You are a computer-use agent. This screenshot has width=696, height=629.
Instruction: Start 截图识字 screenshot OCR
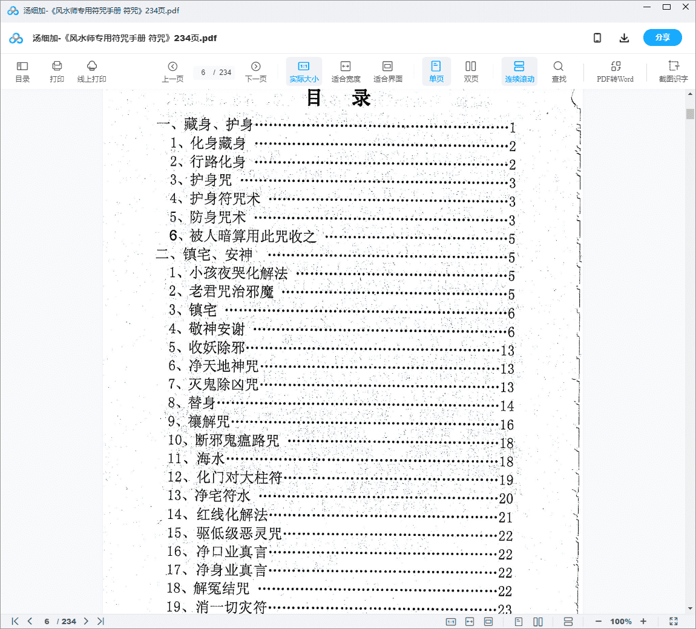coord(673,71)
